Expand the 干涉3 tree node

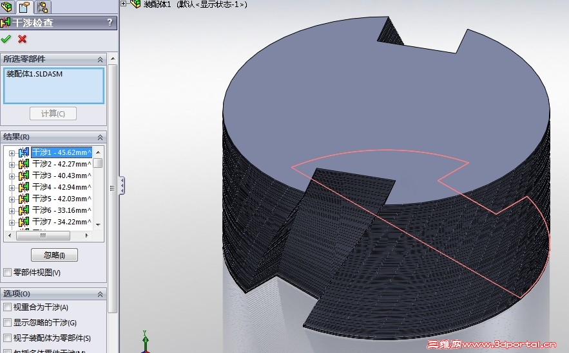pyautogui.click(x=12, y=176)
